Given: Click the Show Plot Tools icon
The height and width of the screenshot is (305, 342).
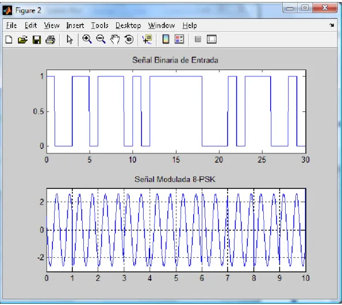Looking at the screenshot, I should 212,40.
